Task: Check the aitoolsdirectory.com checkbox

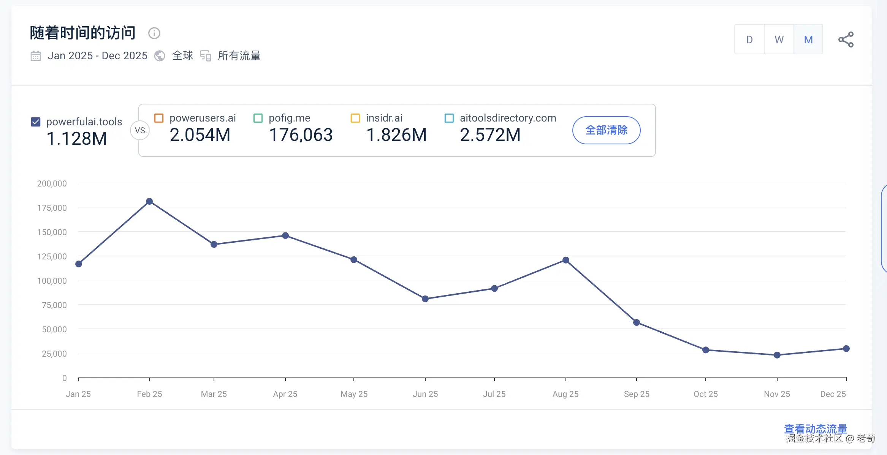Action: click(449, 118)
